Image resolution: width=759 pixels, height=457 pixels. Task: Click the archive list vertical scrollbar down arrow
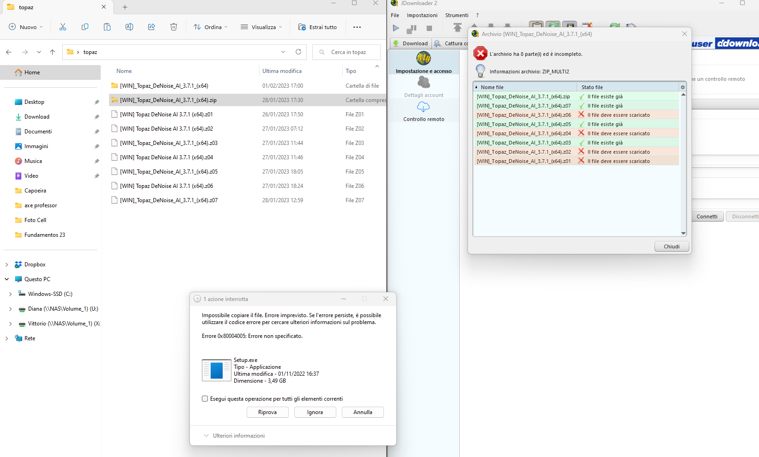pos(683,234)
